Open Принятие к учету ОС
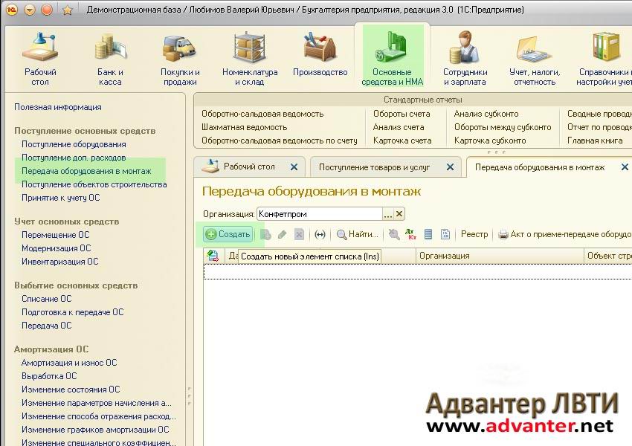This screenshot has height=446, width=632. tap(60, 198)
